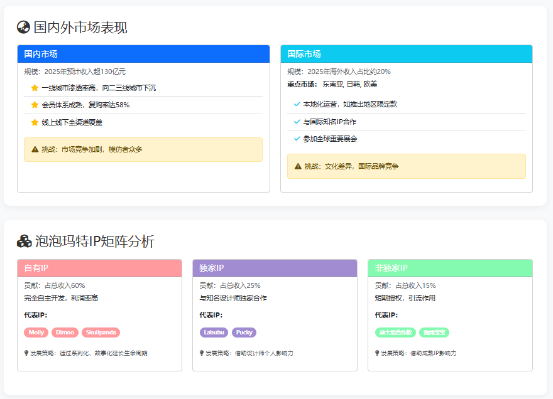Click the strategy text 借助设计师个人影响力
The height and width of the screenshot is (399, 553).
coord(264,353)
